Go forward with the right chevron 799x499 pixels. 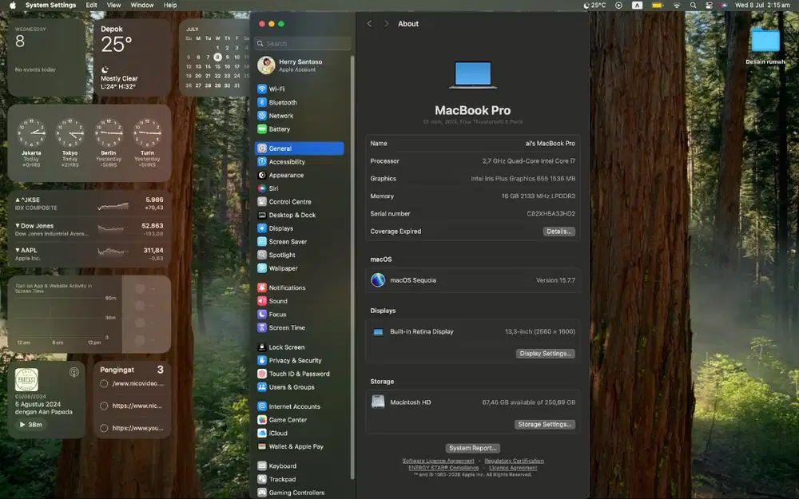[386, 24]
